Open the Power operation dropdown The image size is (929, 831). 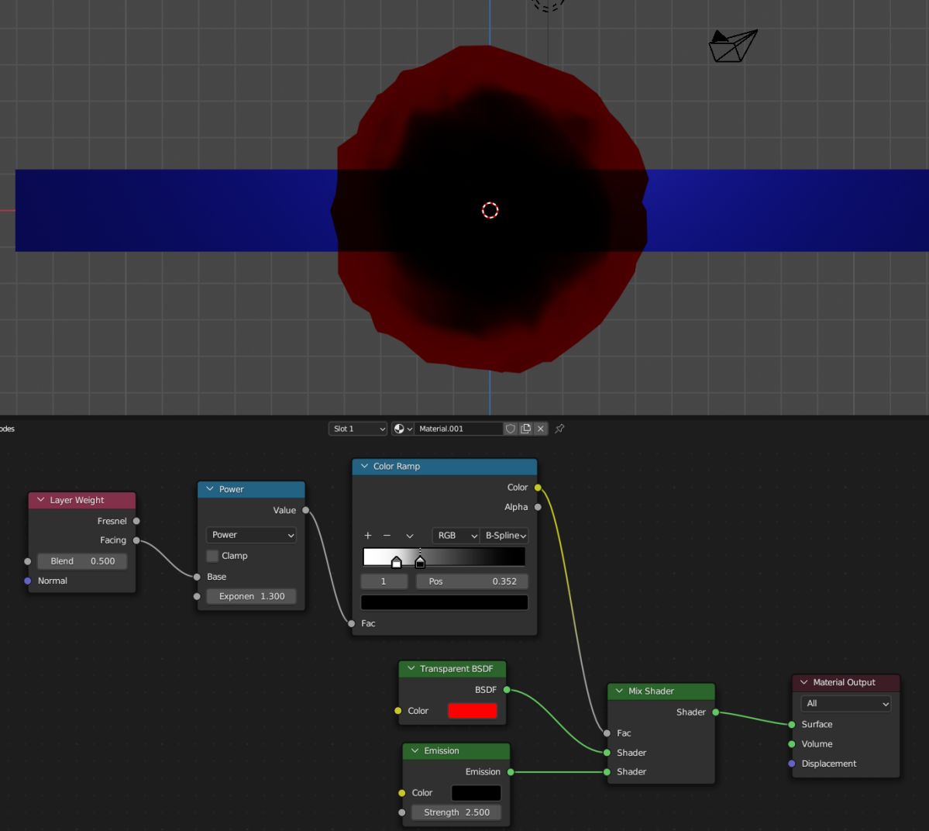(251, 535)
